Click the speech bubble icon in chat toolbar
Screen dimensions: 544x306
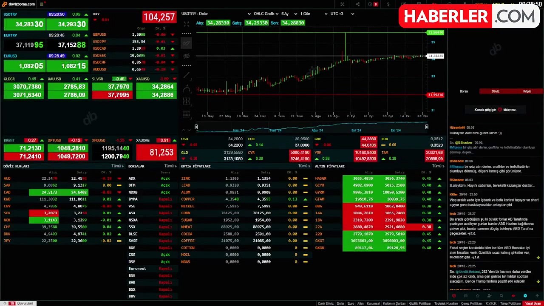466,296
